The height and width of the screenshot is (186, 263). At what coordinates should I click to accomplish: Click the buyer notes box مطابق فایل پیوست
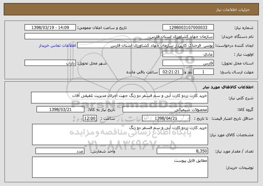pyautogui.click(x=120, y=167)
